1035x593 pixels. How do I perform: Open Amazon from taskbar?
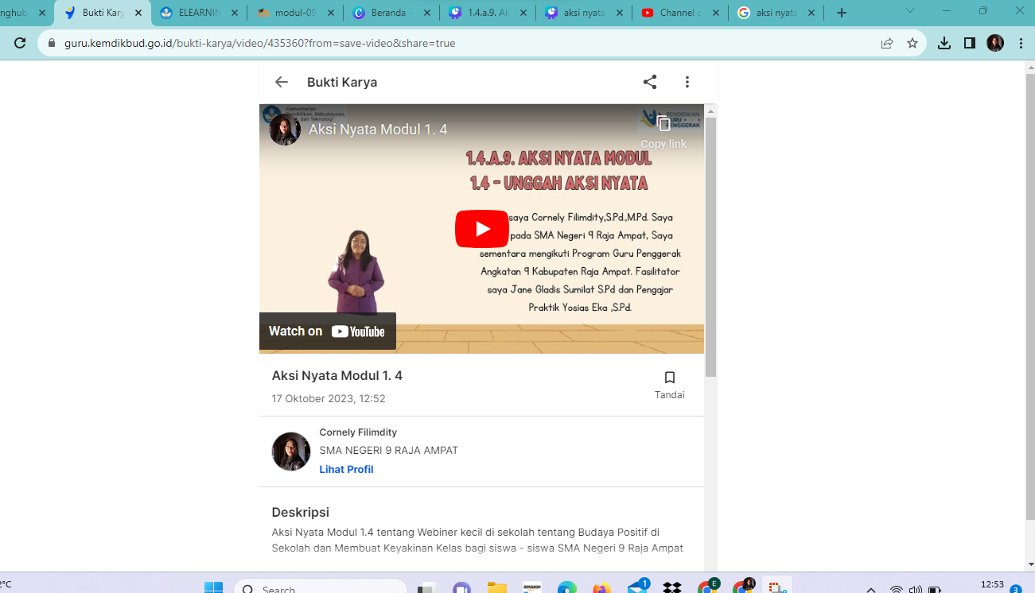[x=532, y=588]
